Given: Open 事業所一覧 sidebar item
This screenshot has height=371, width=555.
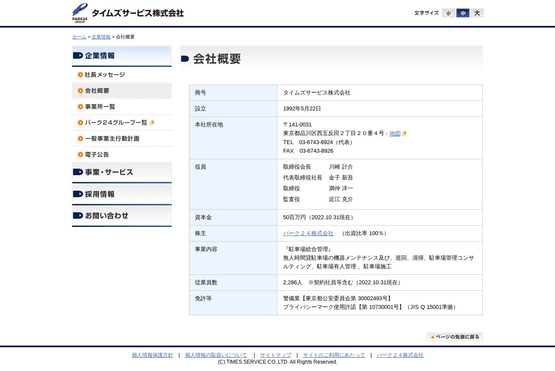Looking at the screenshot, I should tap(122, 107).
